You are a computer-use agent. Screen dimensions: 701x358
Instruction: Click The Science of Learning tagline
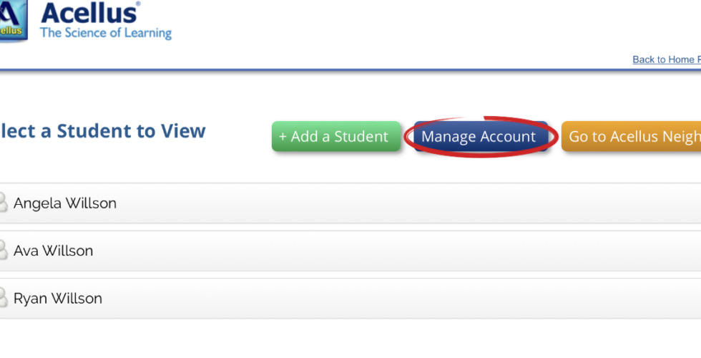click(x=106, y=33)
